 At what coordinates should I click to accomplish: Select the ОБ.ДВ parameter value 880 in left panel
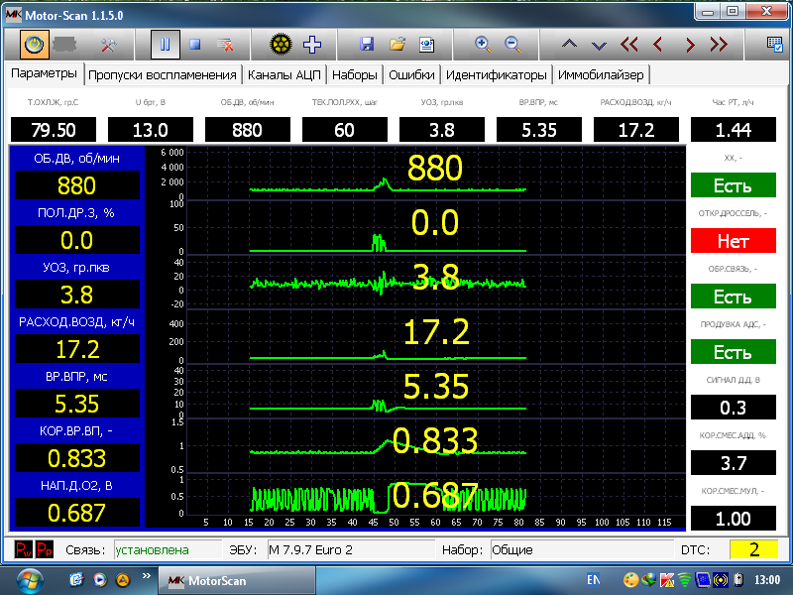pos(76,186)
